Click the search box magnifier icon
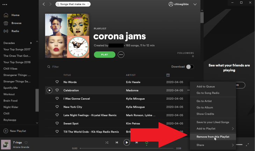This screenshot has height=151, width=255. tap(58, 4)
